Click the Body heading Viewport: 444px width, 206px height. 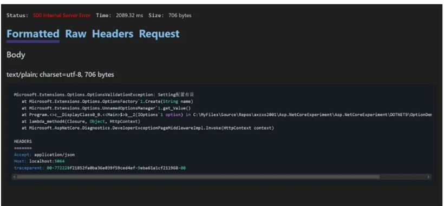coord(16,55)
